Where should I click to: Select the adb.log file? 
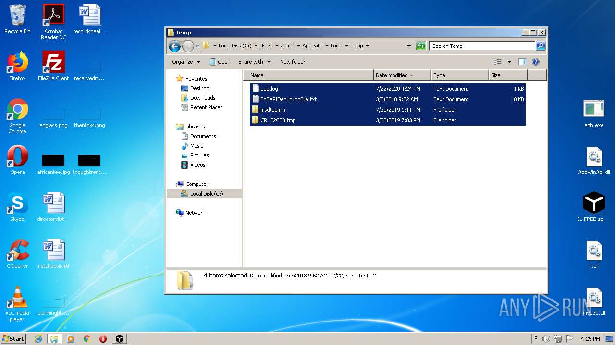click(388, 89)
